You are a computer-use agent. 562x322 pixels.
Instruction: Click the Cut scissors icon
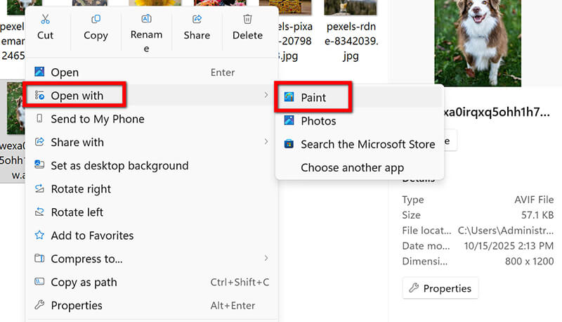coord(45,20)
